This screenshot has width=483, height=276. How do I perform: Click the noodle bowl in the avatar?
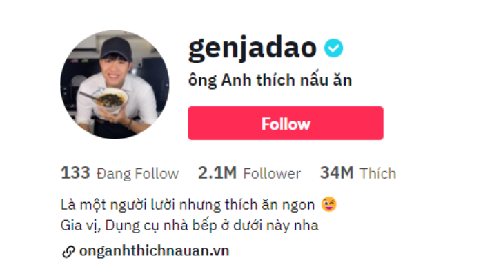(x=111, y=99)
